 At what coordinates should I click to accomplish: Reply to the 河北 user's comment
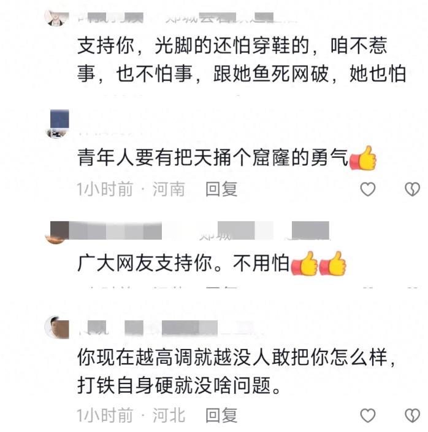[x=221, y=415]
